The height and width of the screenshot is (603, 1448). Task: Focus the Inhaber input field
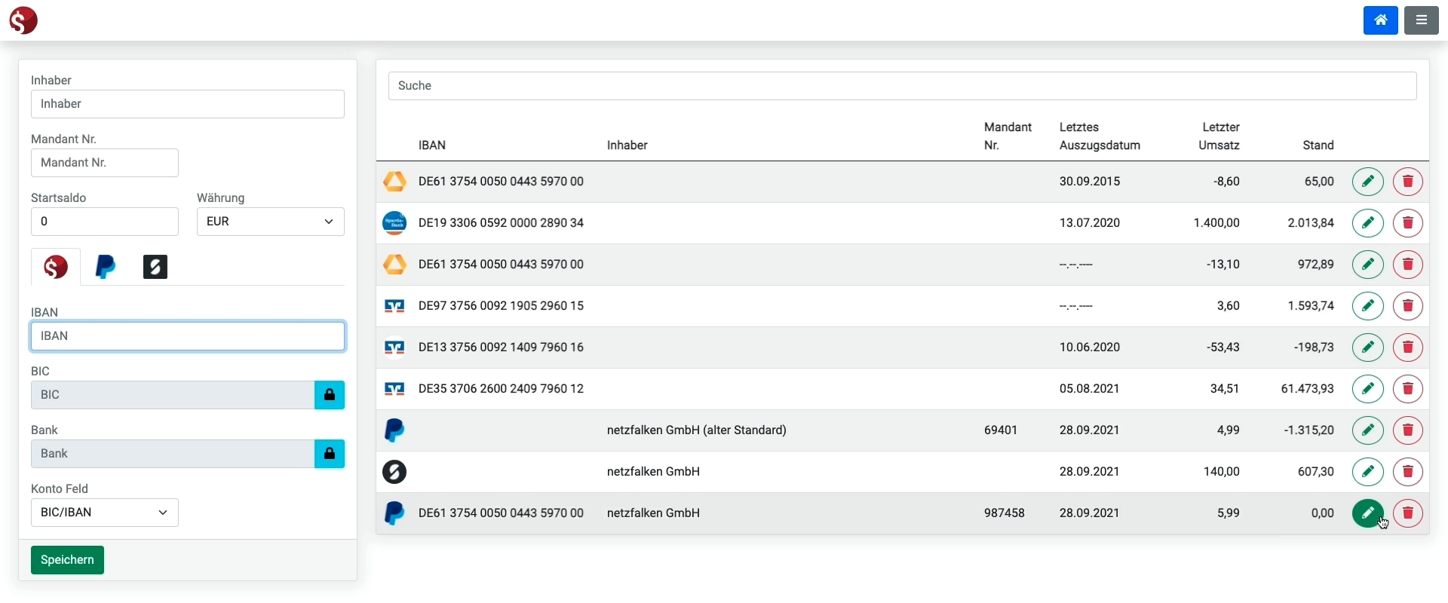tap(188, 104)
